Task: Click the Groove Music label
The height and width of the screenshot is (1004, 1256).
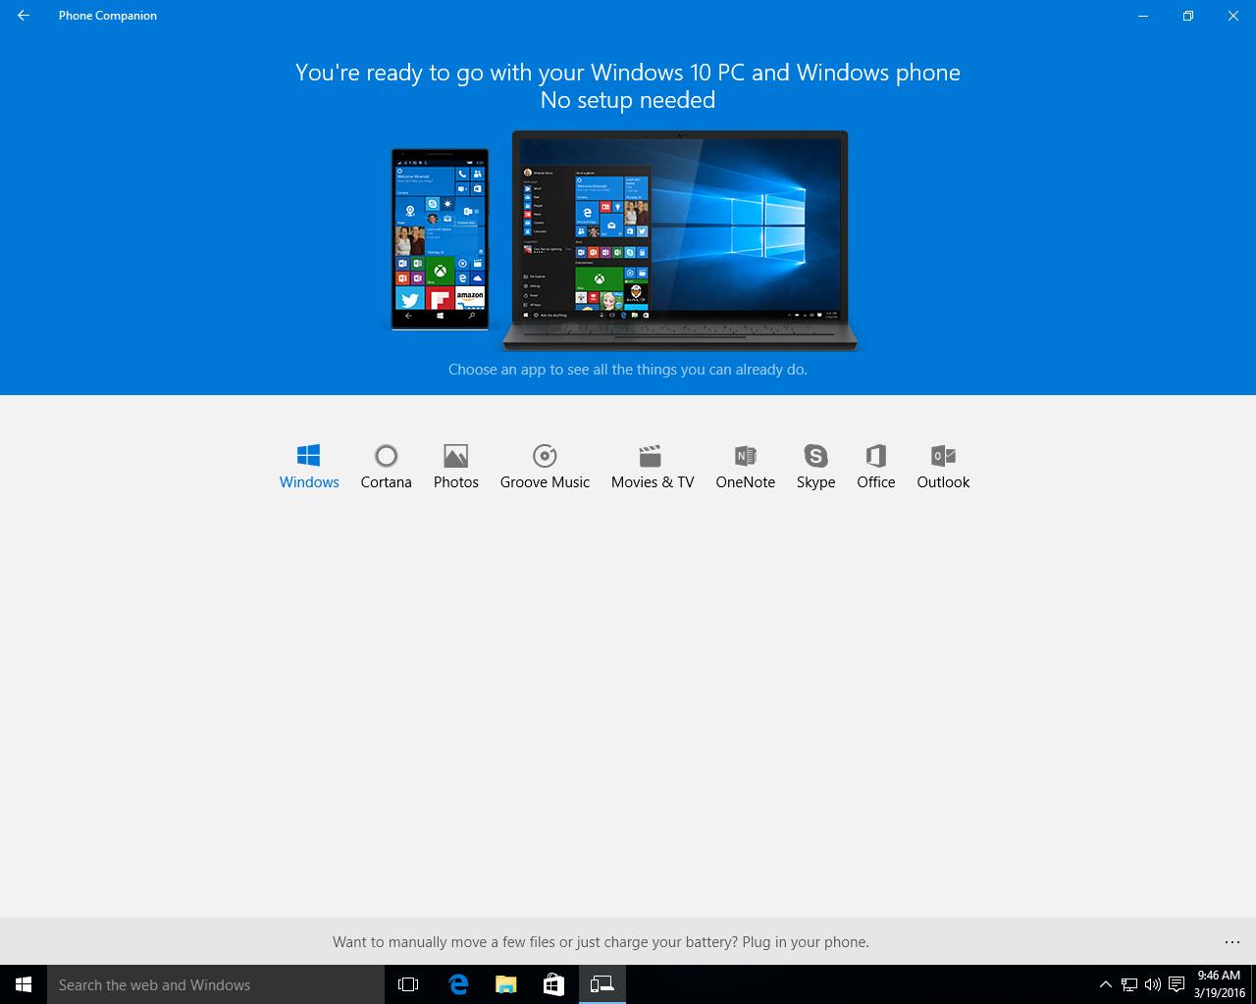Action: tap(545, 482)
